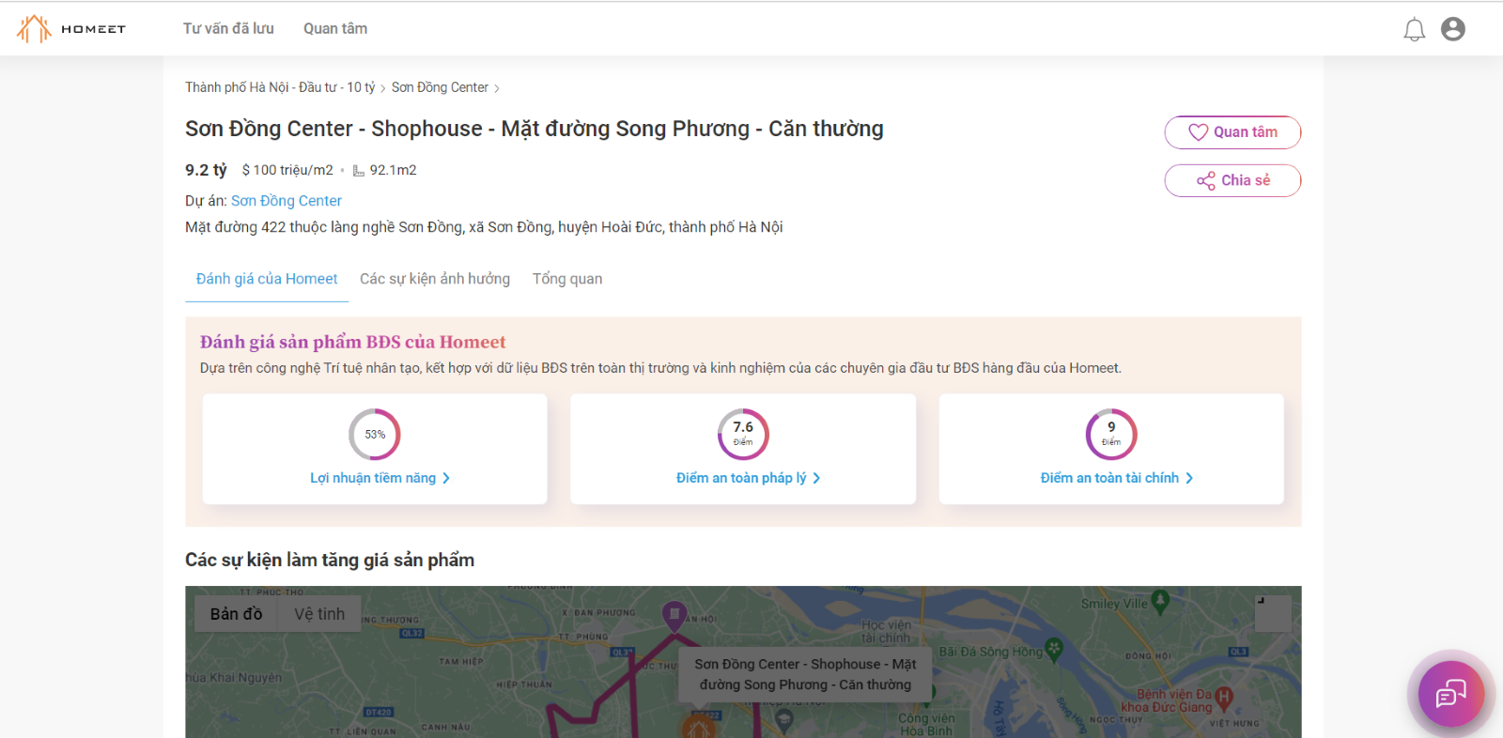Image resolution: width=1503 pixels, height=738 pixels.
Task: Click the Chia sẻ share button
Action: coord(1232,180)
